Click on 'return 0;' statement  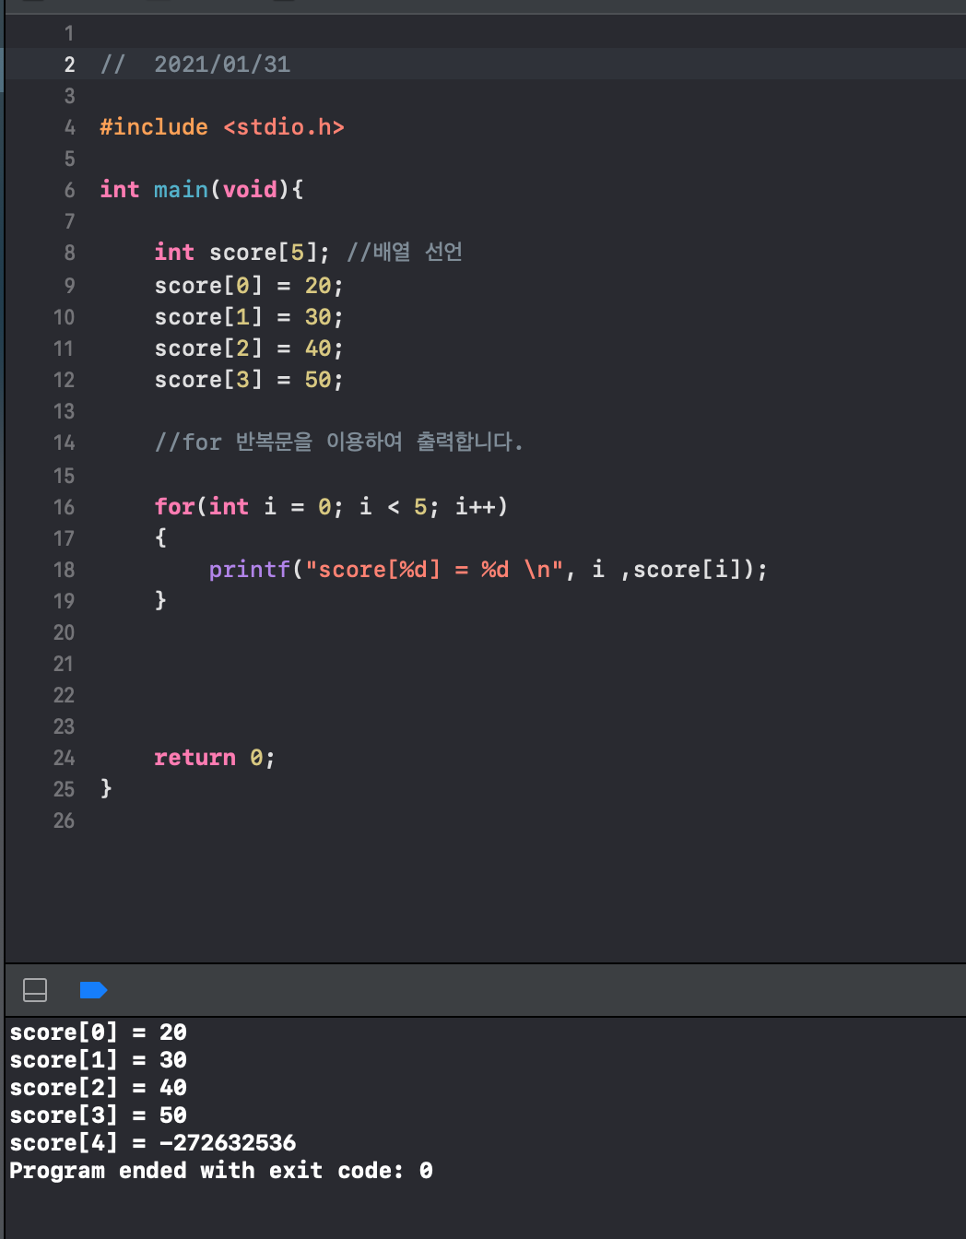click(x=215, y=758)
